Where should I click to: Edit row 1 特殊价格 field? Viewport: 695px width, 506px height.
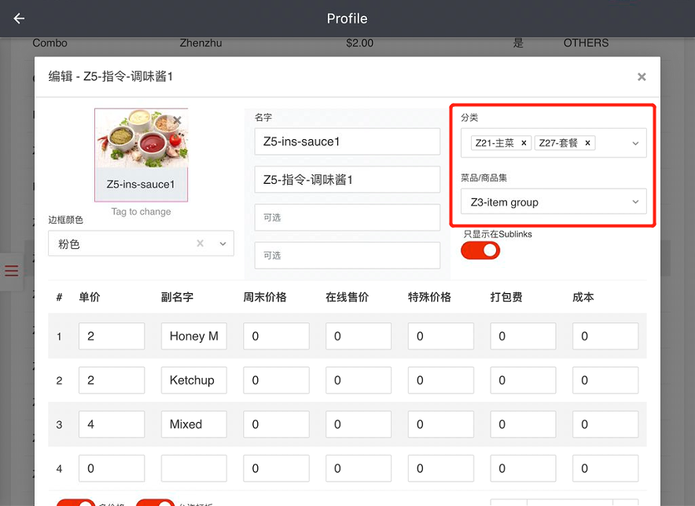440,335
